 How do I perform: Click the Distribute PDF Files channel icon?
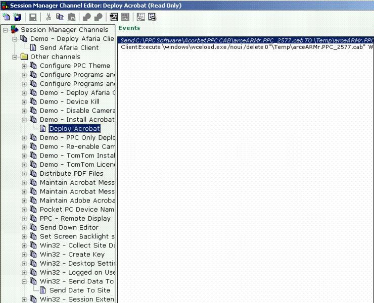pyautogui.click(x=33, y=173)
